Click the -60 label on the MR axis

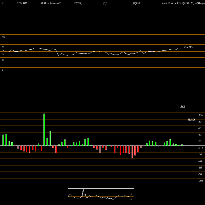pyautogui.click(x=200, y=168)
